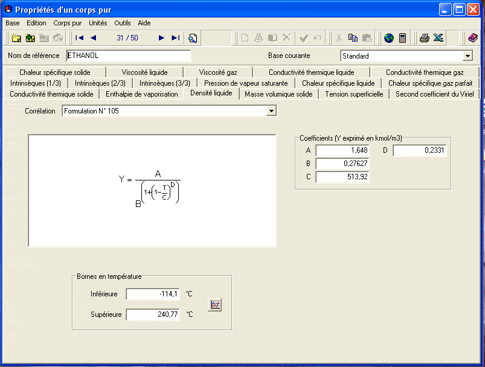This screenshot has width=485, height=367.
Task: Expand the Base courante dropdown arrow
Action: [x=467, y=56]
